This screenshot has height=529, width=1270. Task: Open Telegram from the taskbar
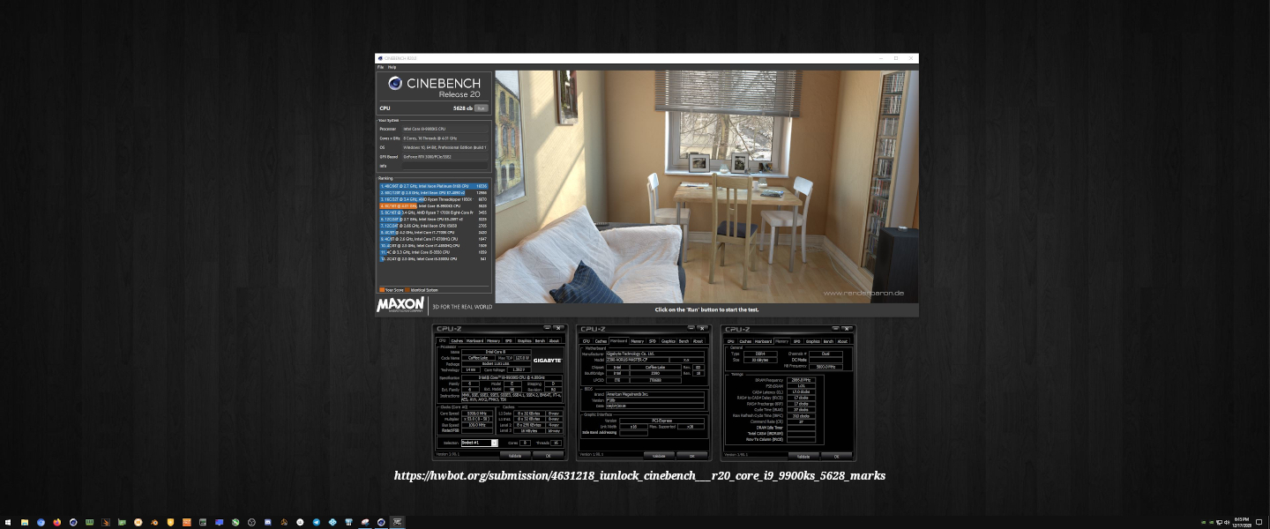[x=317, y=522]
